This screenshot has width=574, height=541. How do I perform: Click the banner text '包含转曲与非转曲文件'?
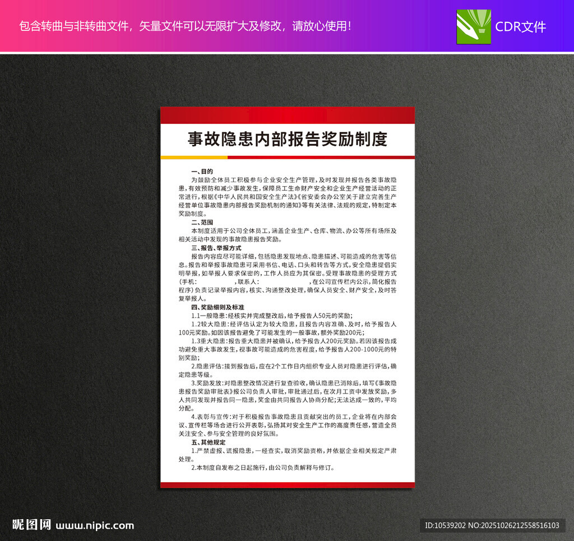pyautogui.click(x=73, y=26)
